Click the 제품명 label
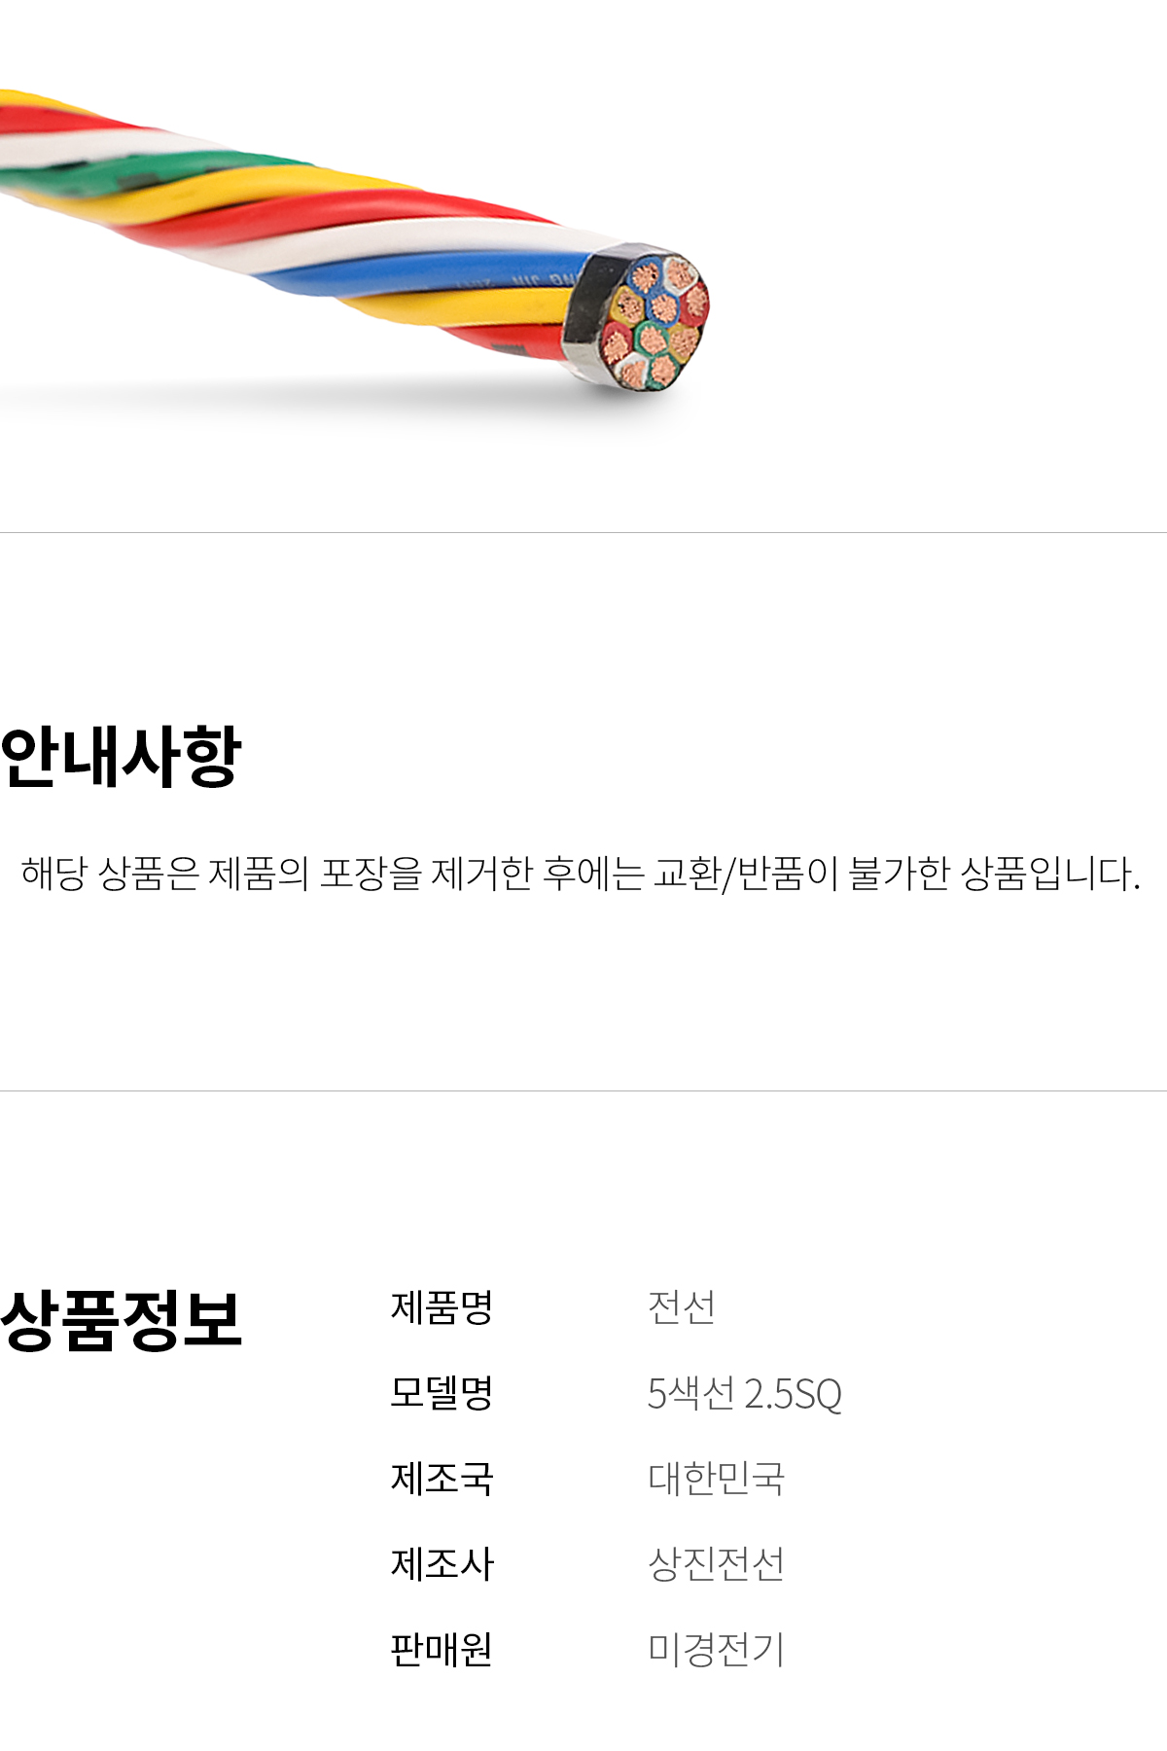 tap(442, 1307)
